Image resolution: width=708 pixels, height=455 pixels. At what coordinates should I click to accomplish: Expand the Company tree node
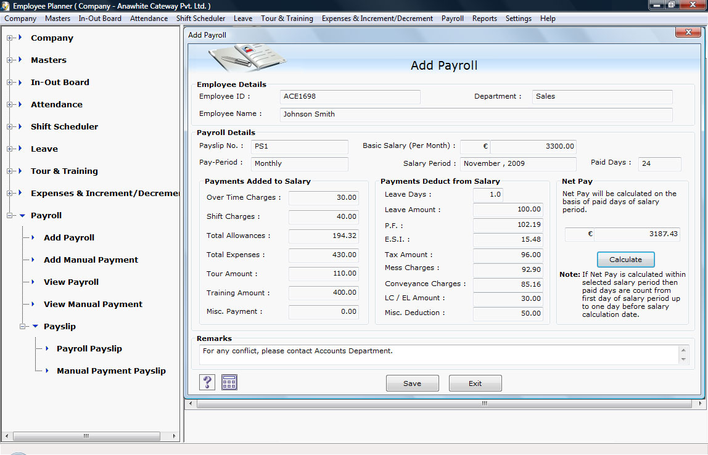(x=10, y=38)
